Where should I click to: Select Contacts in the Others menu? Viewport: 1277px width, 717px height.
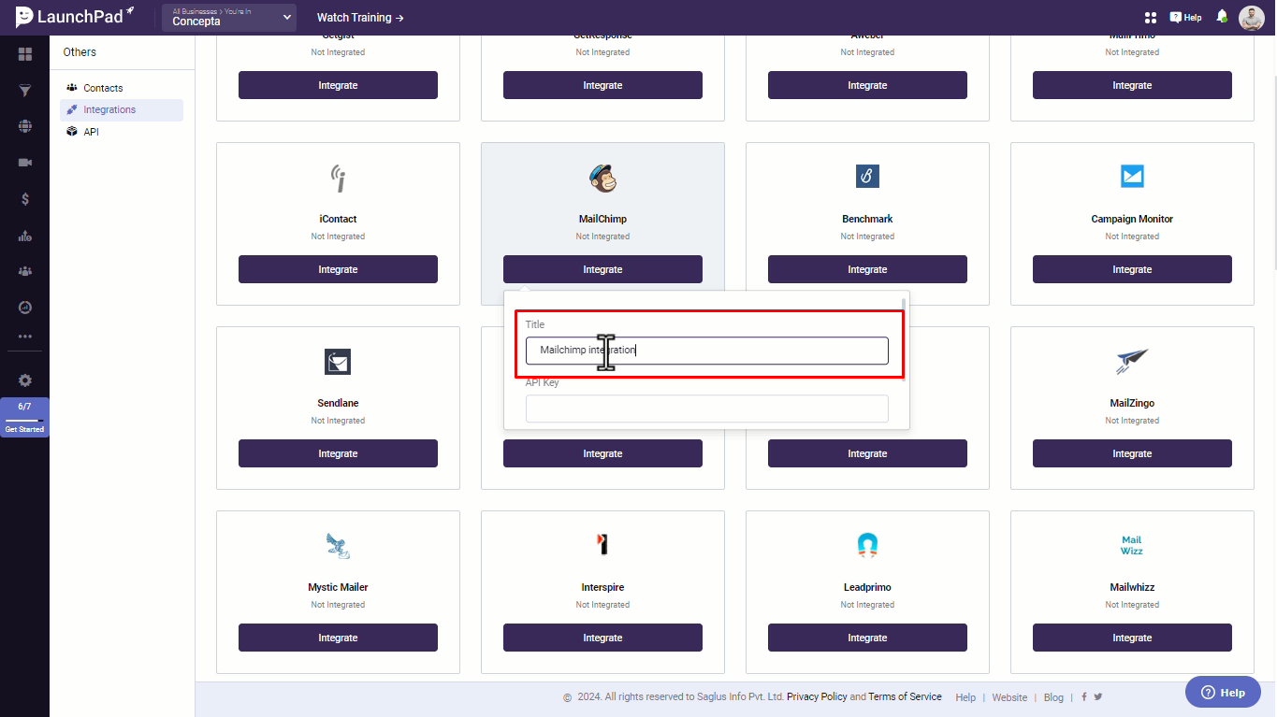(103, 88)
